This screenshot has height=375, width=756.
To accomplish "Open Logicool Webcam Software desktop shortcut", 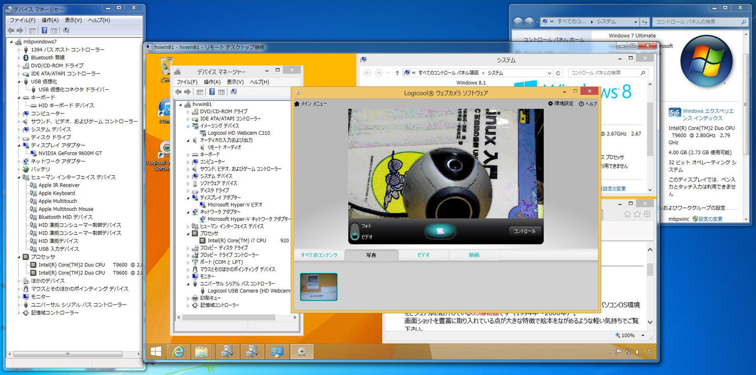I will click(165, 155).
